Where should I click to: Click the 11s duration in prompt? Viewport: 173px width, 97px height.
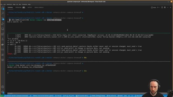(x=85, y=71)
